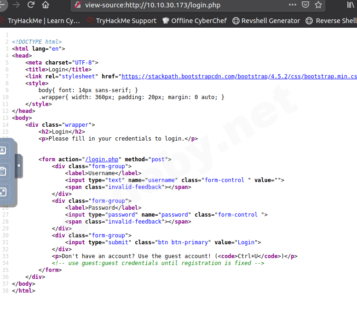Viewport: 357px width, 330px height.
Task: Click the input type="password" line
Action: pos(166,215)
